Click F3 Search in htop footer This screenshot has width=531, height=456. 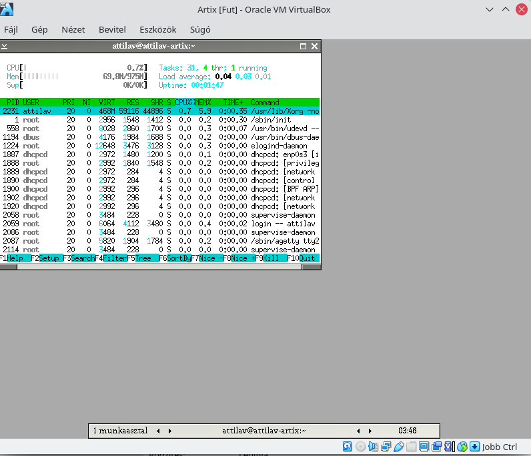click(79, 258)
